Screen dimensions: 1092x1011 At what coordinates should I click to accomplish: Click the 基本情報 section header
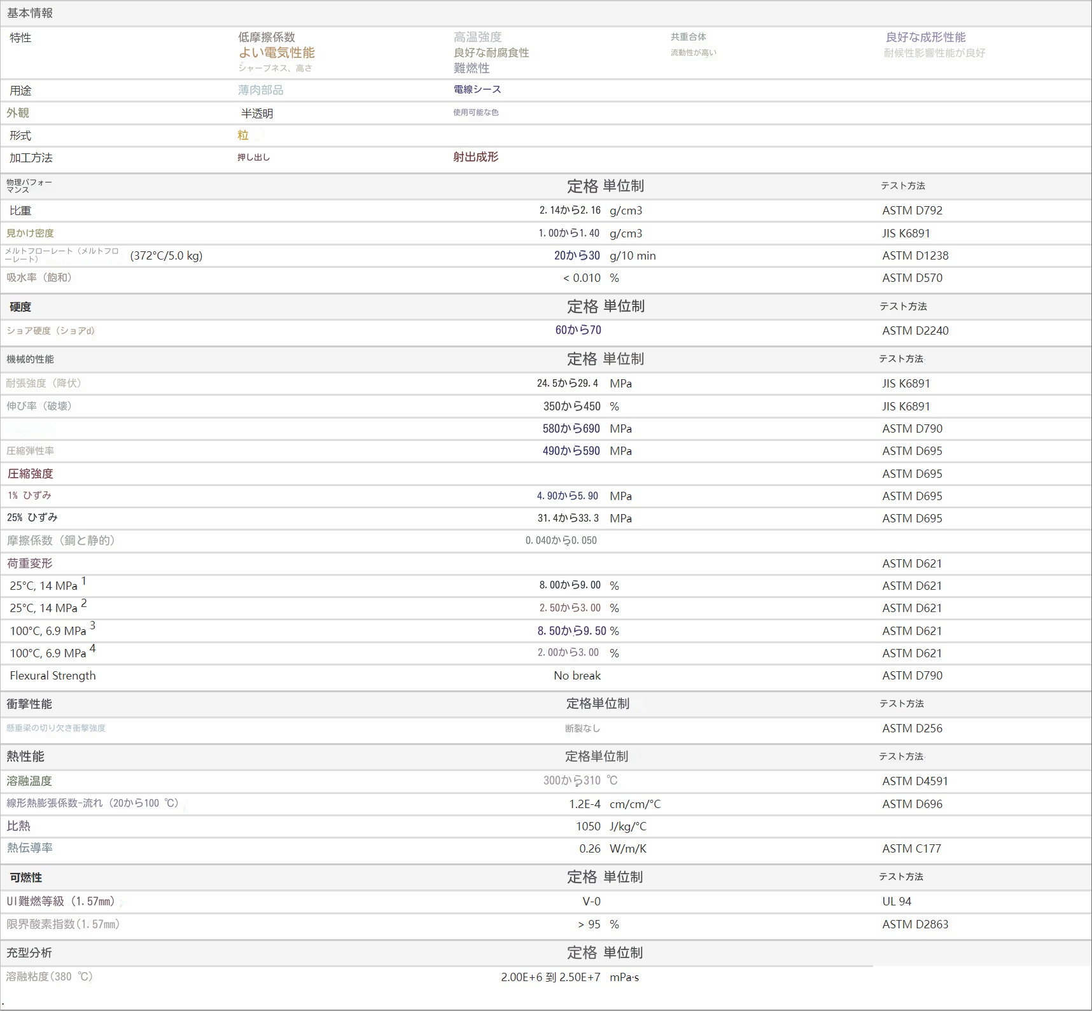click(30, 13)
